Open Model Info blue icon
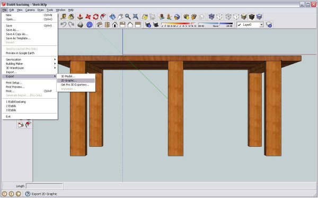This screenshot has width=318, height=198. 90,25
